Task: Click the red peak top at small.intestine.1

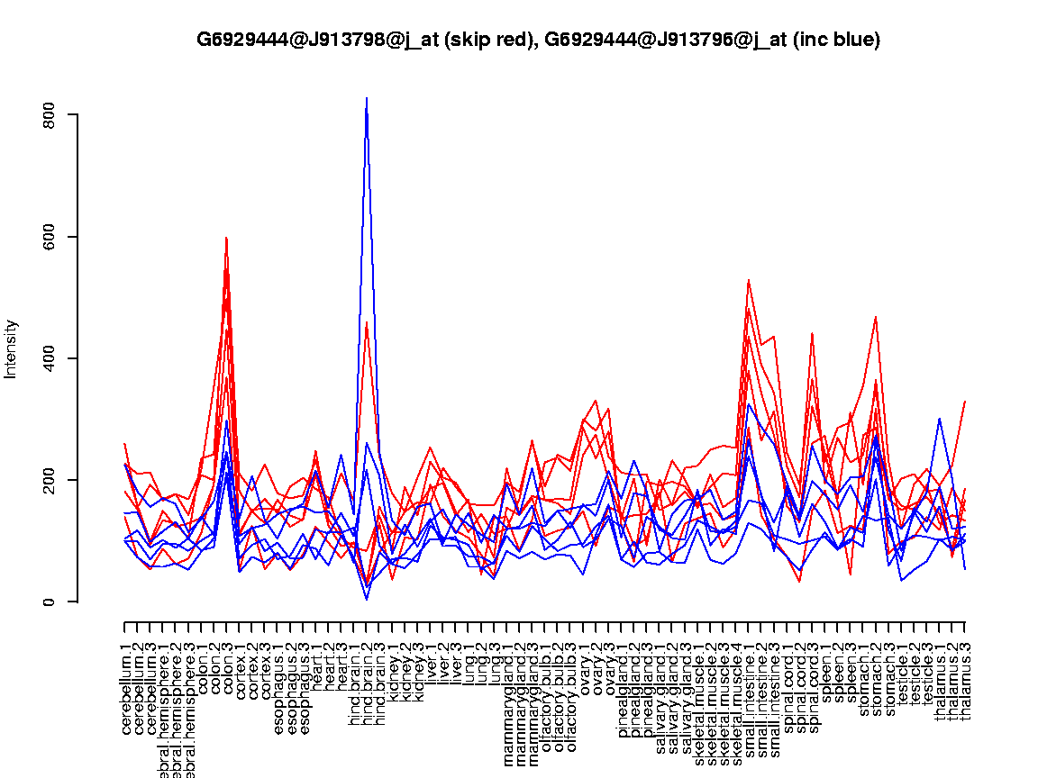Action: coord(748,281)
